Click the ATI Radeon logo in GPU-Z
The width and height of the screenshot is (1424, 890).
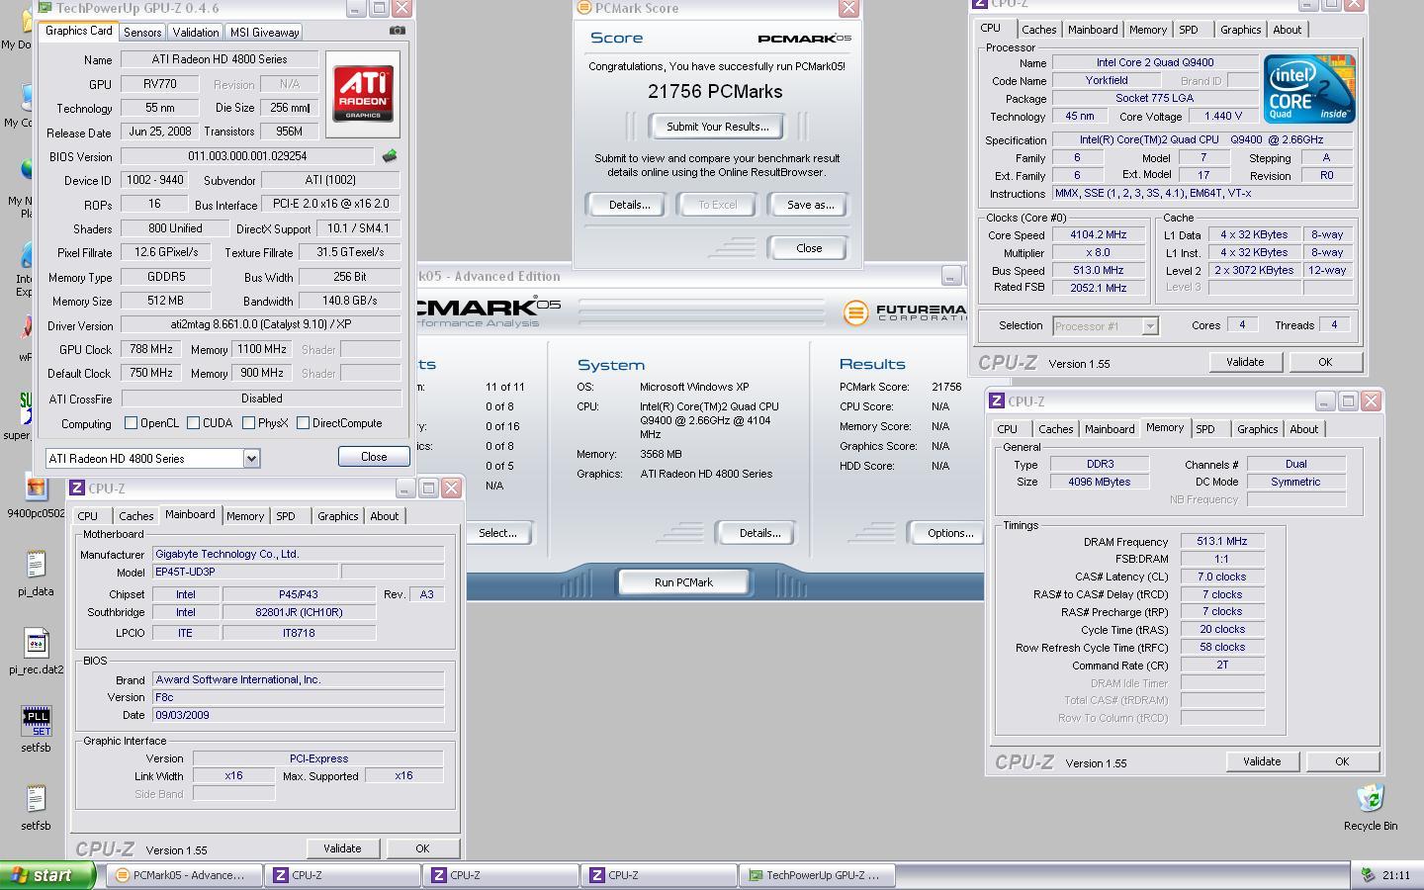click(x=363, y=94)
